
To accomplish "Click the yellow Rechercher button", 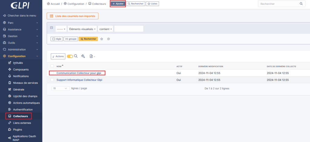I will pyautogui.click(x=88, y=39).
